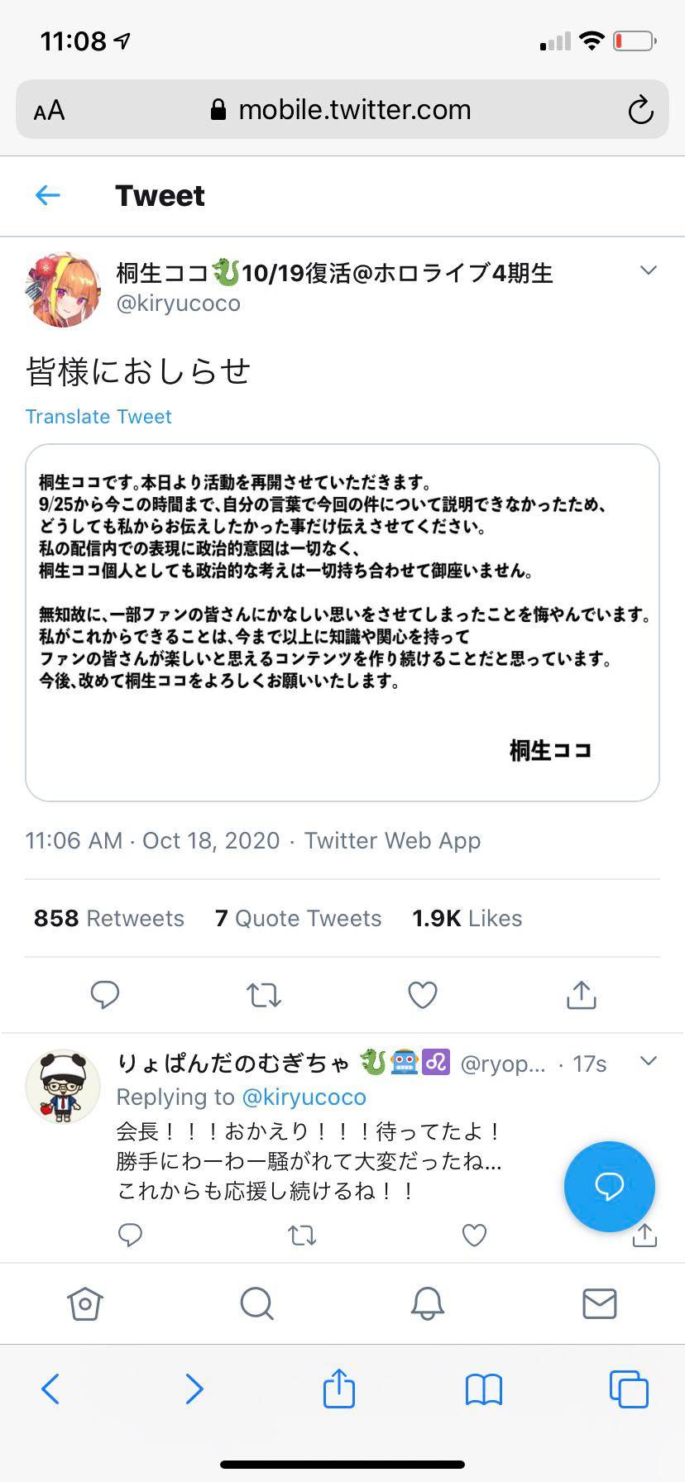Retweet the announcement via the retweet icon
The width and height of the screenshot is (685, 1482).
tap(263, 995)
